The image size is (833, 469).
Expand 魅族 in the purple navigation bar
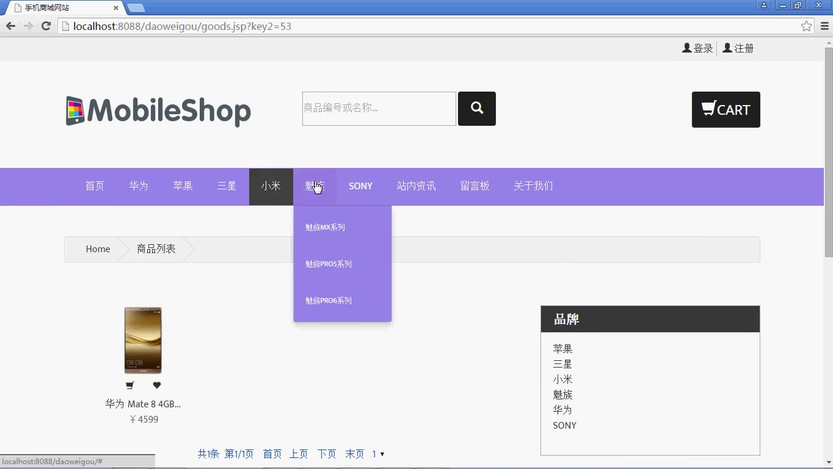(x=315, y=186)
